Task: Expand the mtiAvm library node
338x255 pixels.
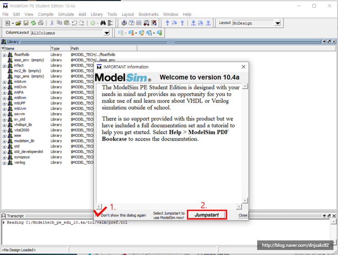Action: [4, 82]
